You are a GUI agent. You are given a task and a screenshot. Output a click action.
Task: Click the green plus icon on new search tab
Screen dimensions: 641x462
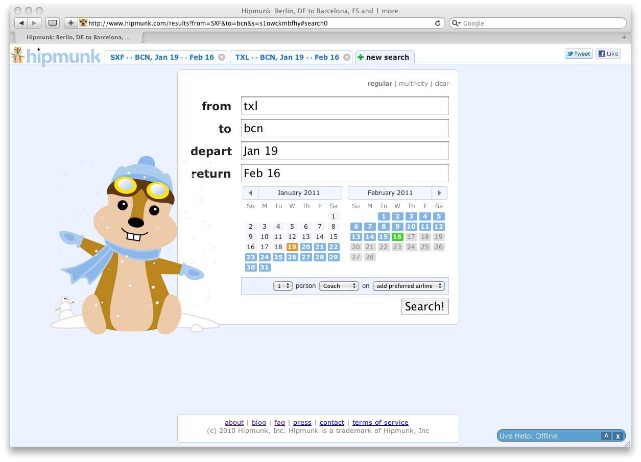click(x=362, y=57)
